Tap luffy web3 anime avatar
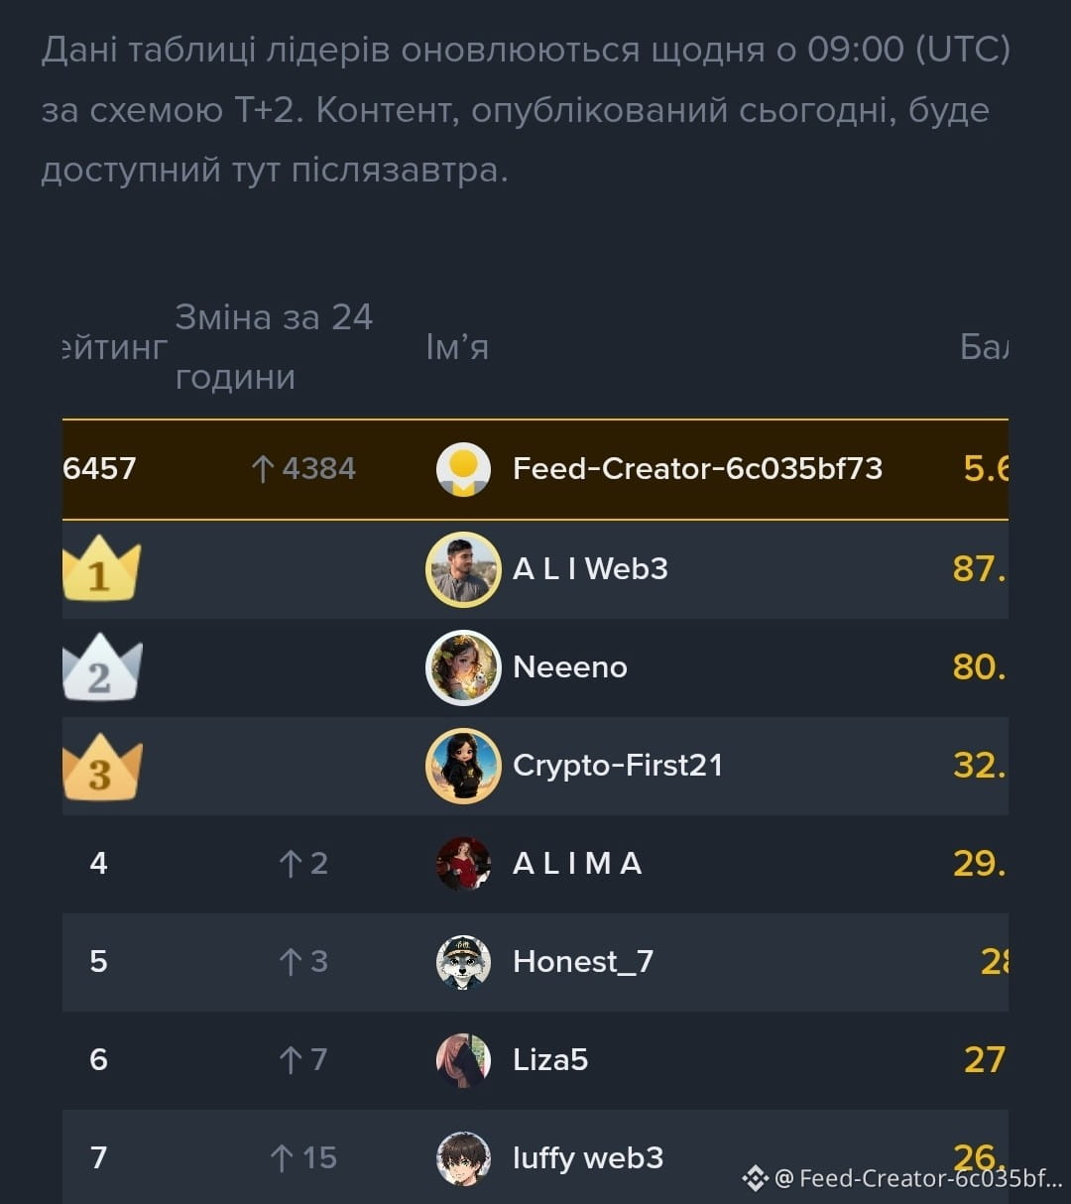This screenshot has width=1071, height=1204. (463, 1158)
